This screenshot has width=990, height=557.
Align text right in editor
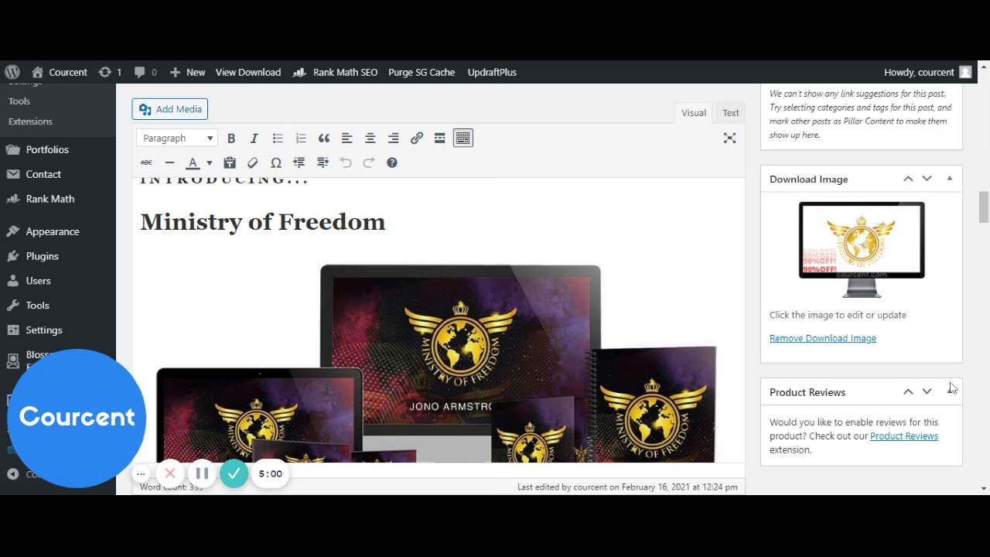click(x=394, y=138)
